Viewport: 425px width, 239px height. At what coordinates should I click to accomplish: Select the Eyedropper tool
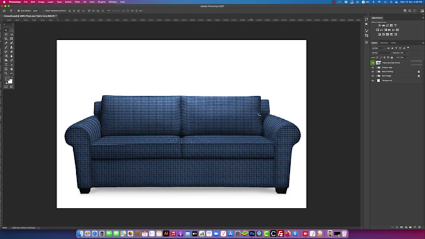pyautogui.click(x=6, y=43)
